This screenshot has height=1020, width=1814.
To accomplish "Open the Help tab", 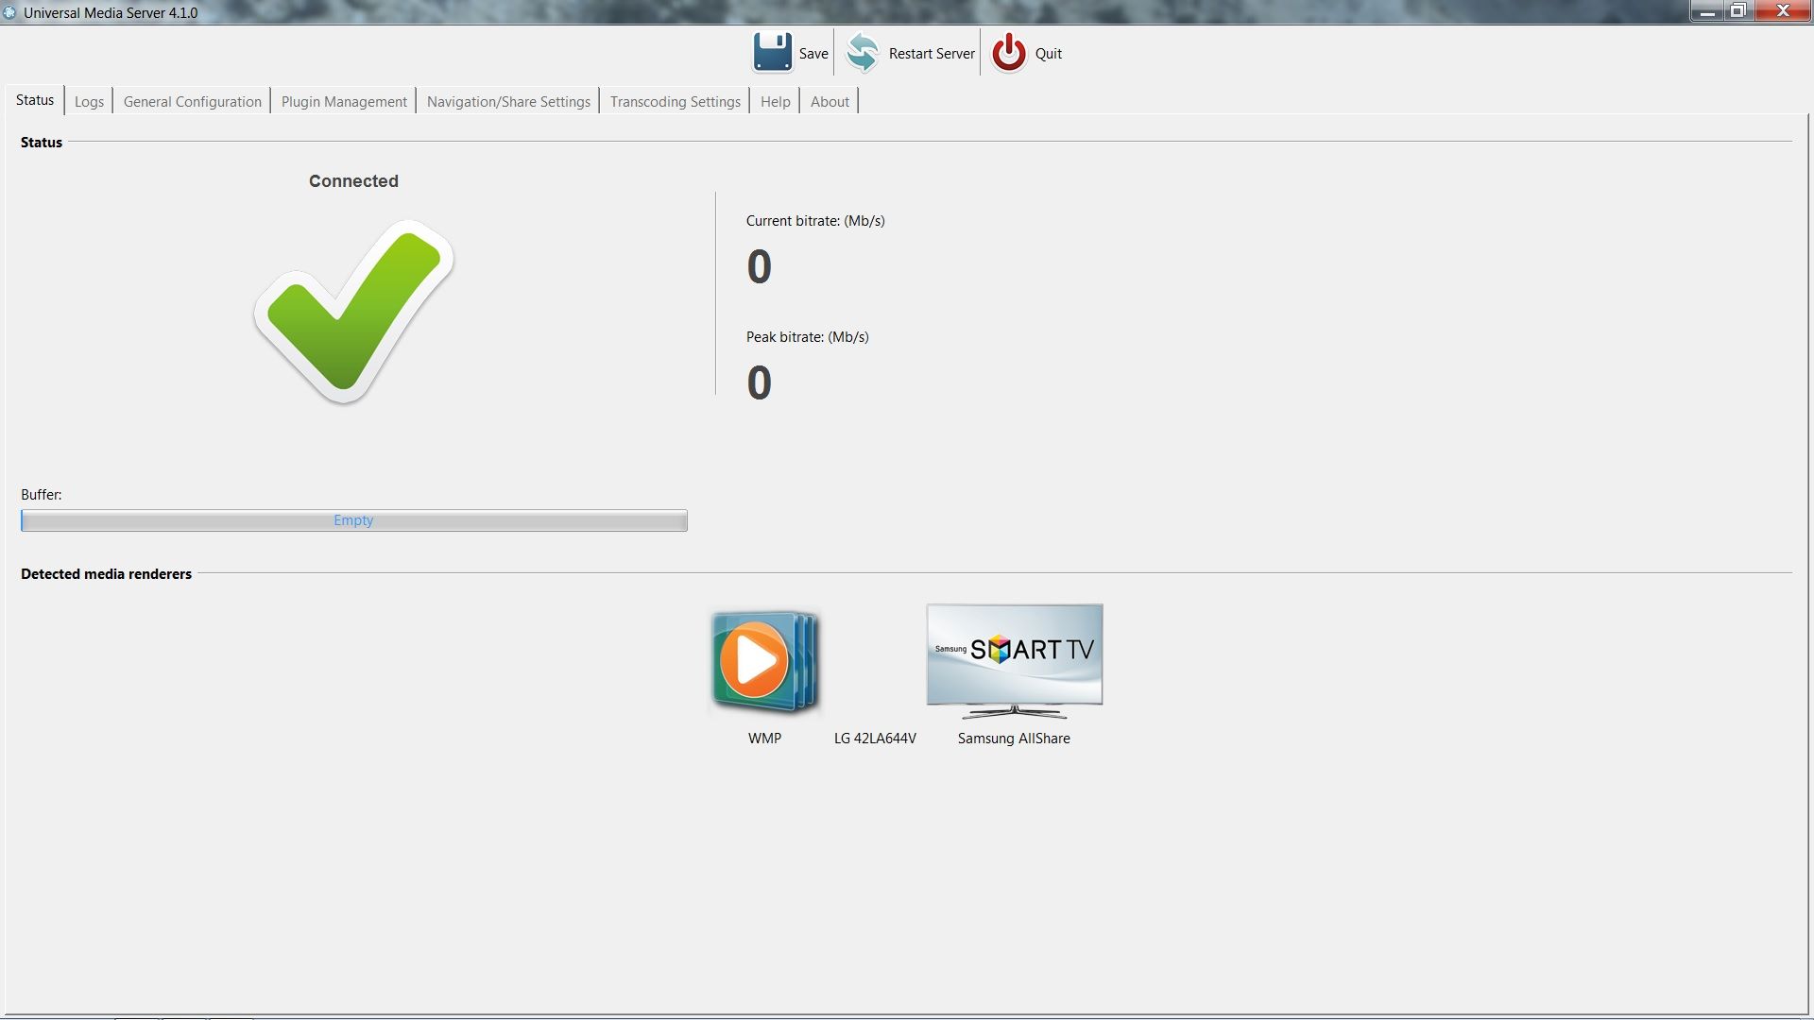I will (x=775, y=101).
